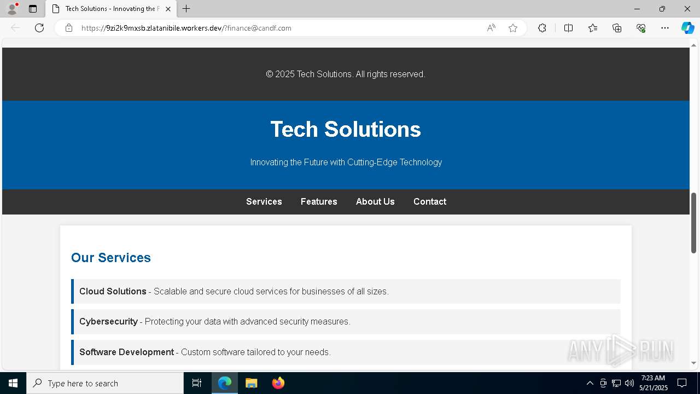Click the page vertical scrollbar thumb
This screenshot has width=700, height=394.
click(x=694, y=223)
